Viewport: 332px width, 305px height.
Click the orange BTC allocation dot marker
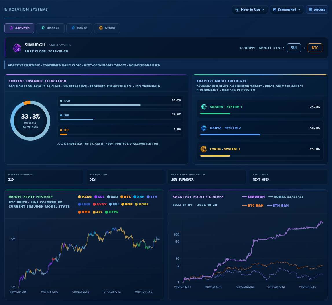(61, 130)
